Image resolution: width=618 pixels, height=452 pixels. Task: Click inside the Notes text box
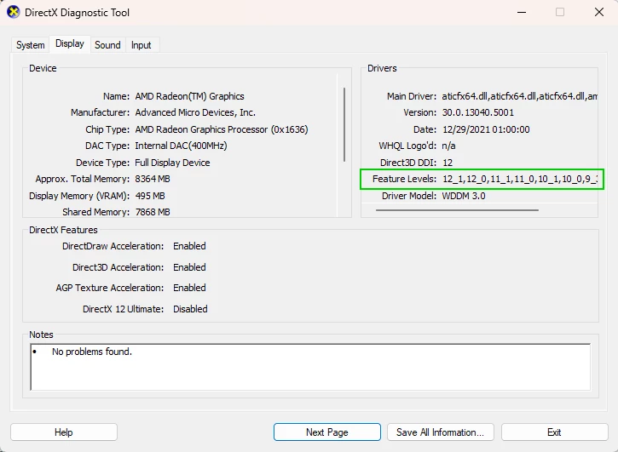click(x=310, y=367)
